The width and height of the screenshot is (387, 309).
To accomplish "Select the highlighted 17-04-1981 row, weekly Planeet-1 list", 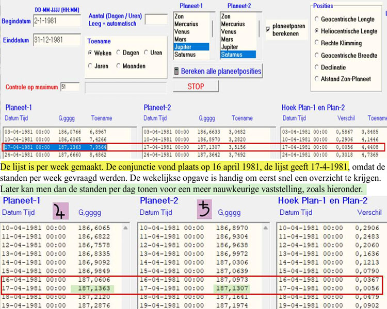I will (56, 147).
